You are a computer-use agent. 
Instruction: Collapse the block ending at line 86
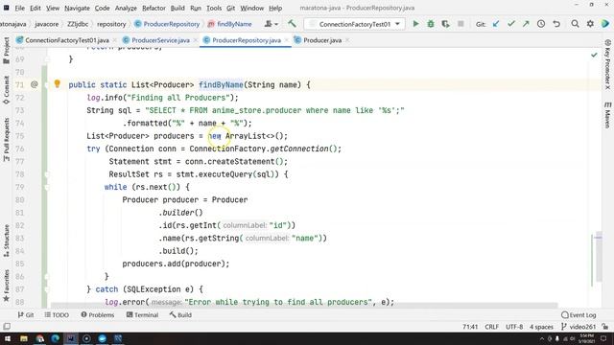pyautogui.click(x=47, y=277)
